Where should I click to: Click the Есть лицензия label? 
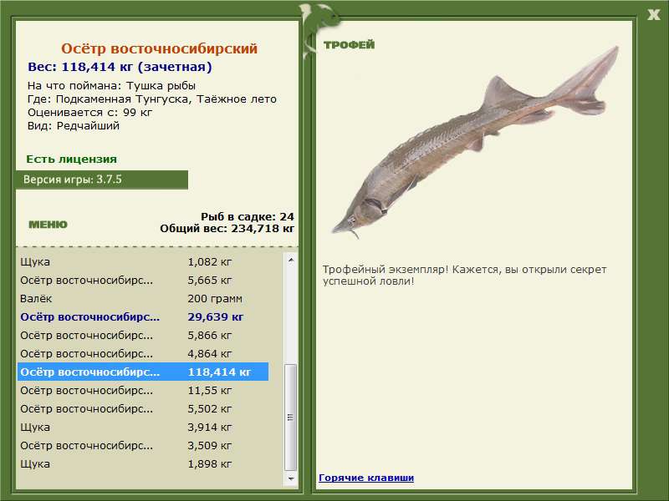(71, 159)
